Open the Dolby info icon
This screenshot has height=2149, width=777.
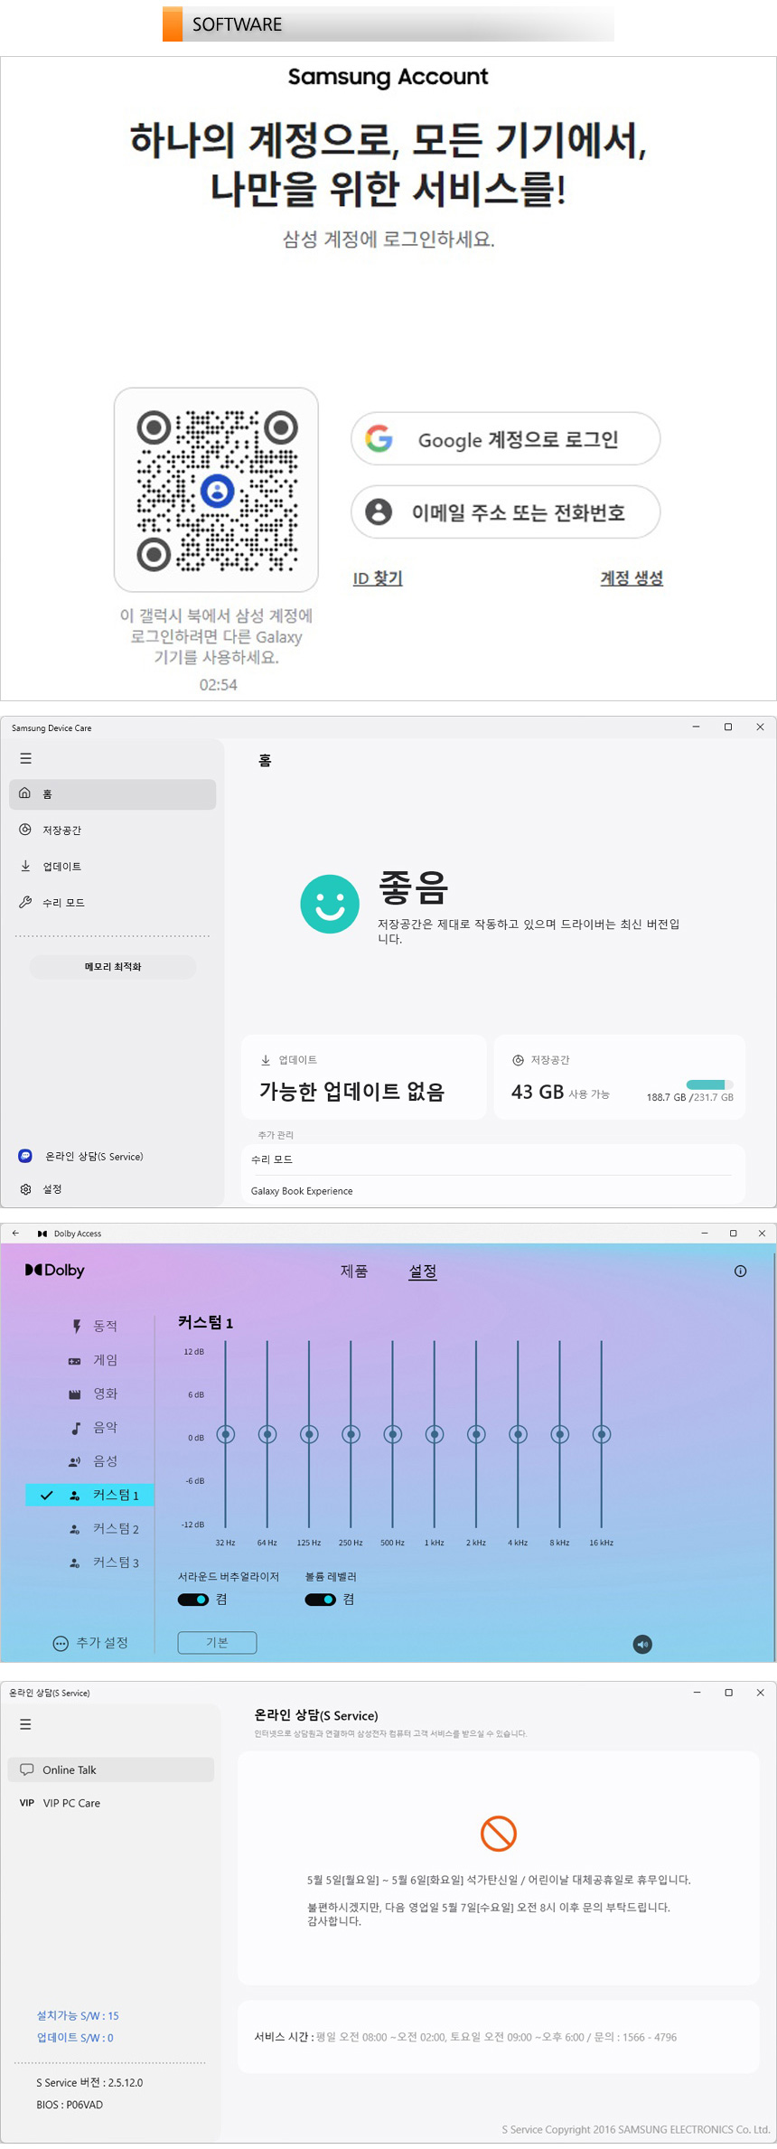(741, 1272)
